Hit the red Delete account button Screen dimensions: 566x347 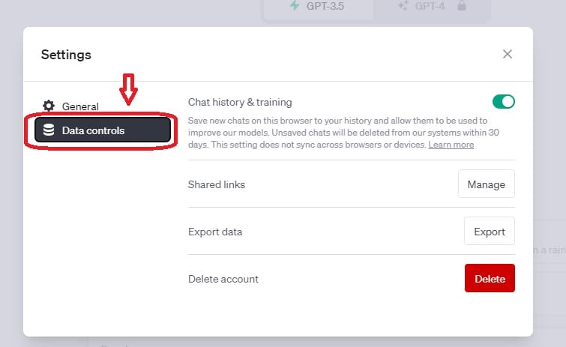tap(490, 279)
